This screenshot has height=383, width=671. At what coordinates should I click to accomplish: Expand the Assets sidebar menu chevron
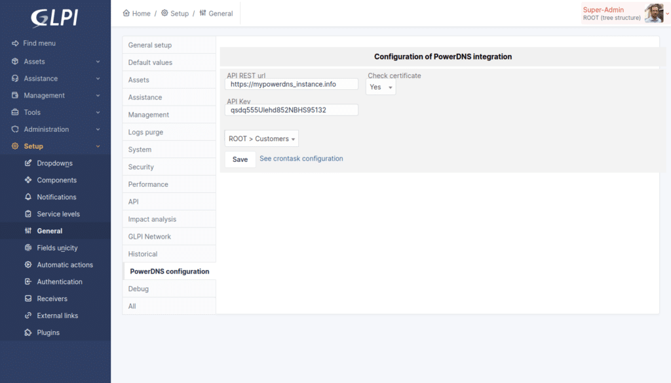[x=98, y=62]
